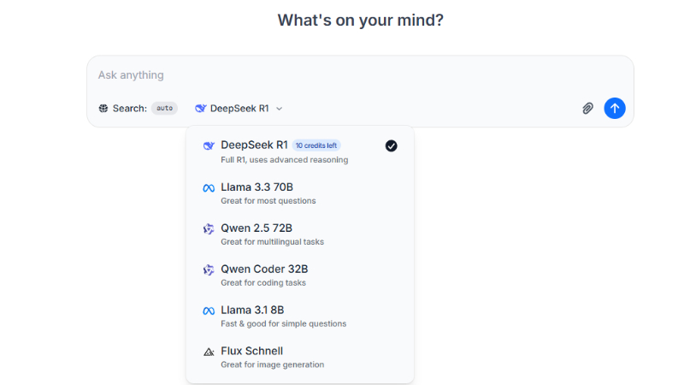Screen dimensions: 684x385
Task: Click the Meta icon beside Llama 3.3 70B
Action: [x=209, y=188]
